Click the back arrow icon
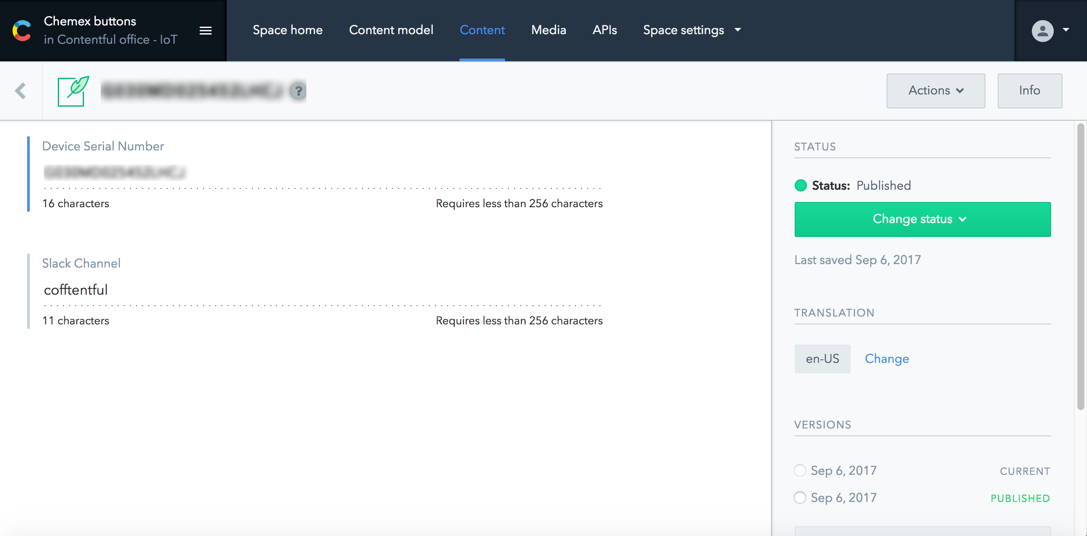This screenshot has height=536, width=1087. [21, 91]
